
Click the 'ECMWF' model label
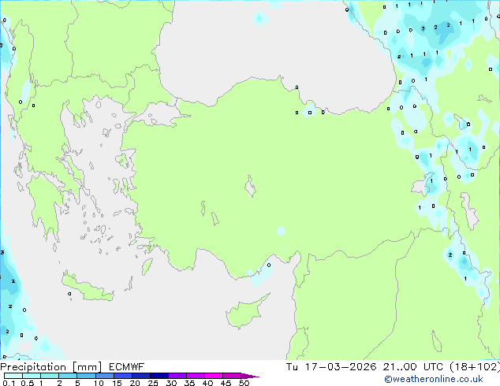click(x=127, y=367)
